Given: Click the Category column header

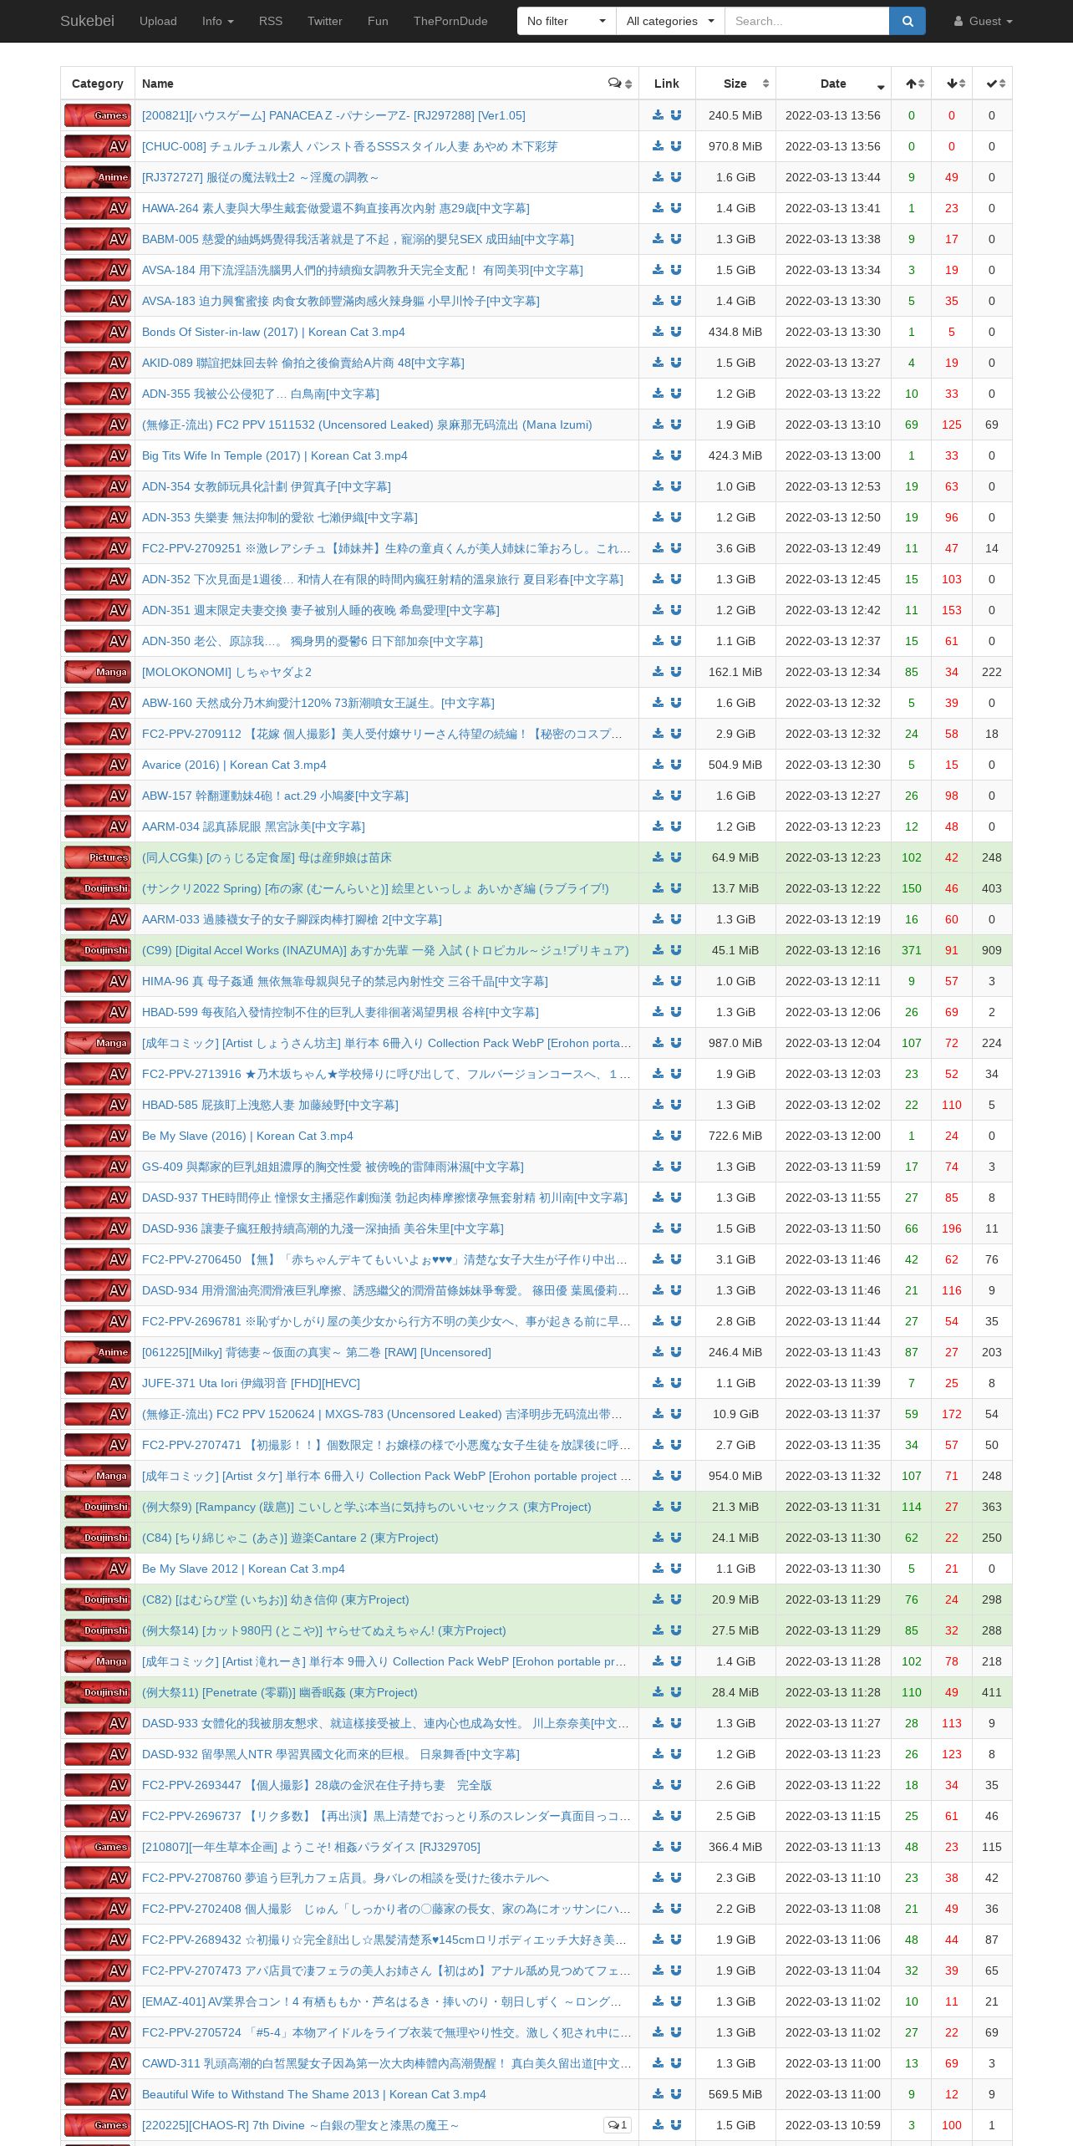Looking at the screenshot, I should [97, 84].
